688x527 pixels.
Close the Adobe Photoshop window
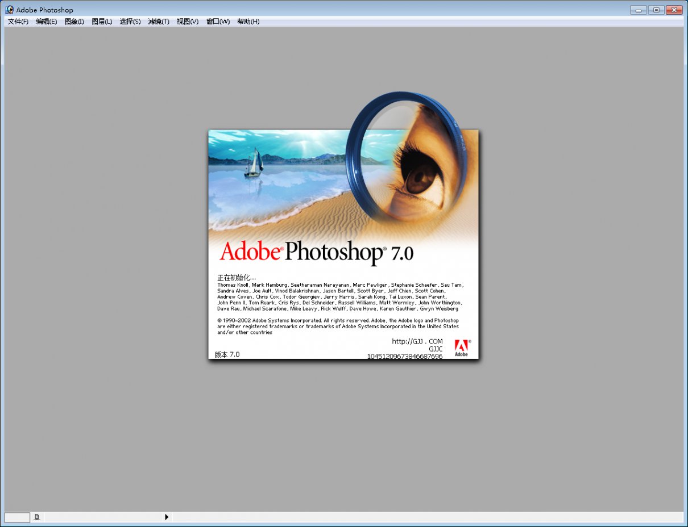tap(674, 10)
